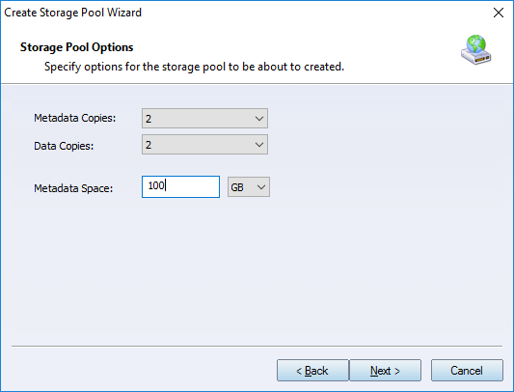
Task: Click the "Storage Pool Options" heading
Action: 77,47
